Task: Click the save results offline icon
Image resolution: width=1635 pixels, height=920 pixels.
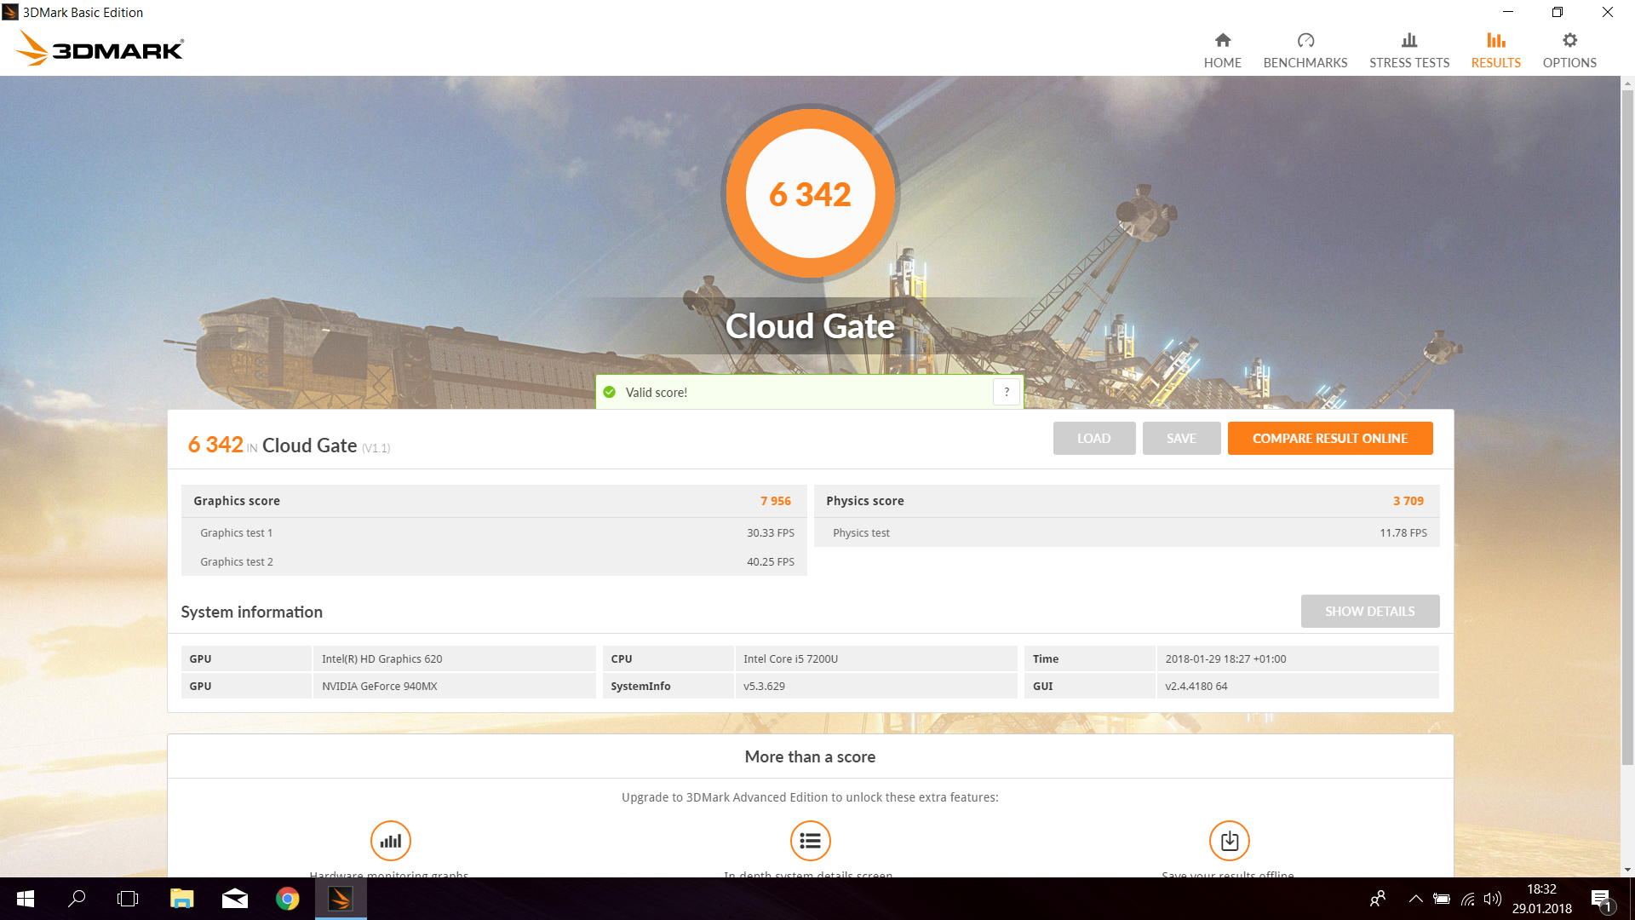Action: tap(1229, 841)
